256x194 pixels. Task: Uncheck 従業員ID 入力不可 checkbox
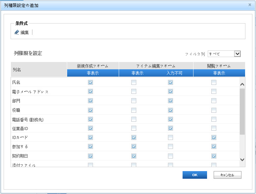click(x=170, y=128)
